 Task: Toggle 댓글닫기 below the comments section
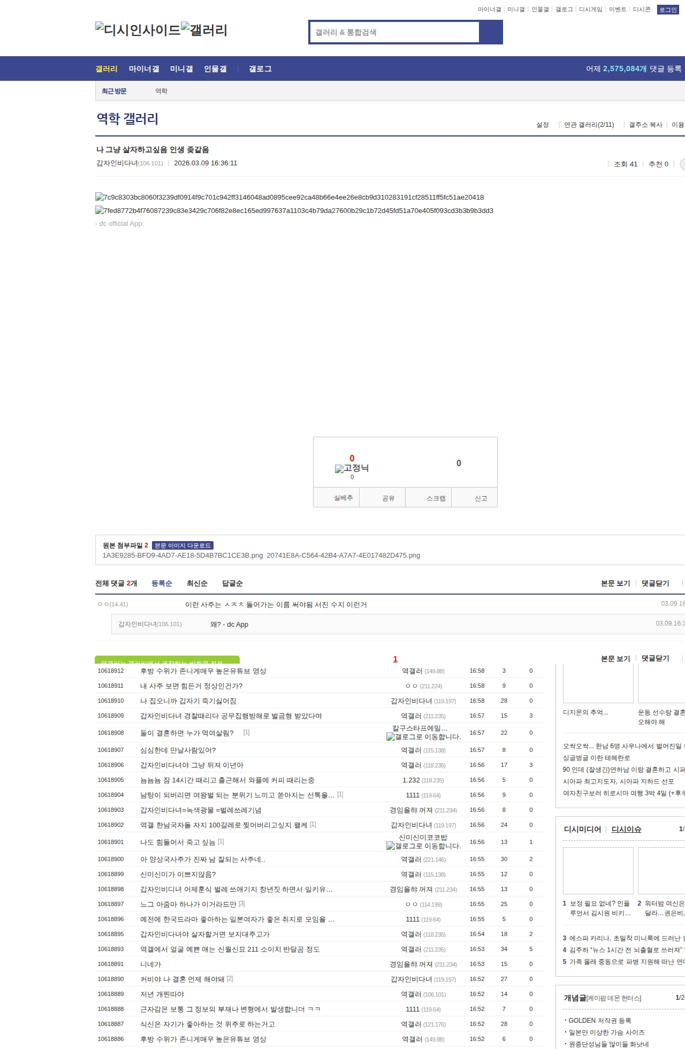click(655, 659)
